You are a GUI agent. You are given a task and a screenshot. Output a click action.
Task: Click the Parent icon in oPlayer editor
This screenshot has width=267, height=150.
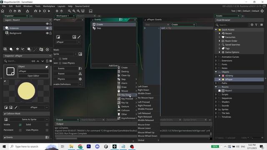tap(80, 74)
